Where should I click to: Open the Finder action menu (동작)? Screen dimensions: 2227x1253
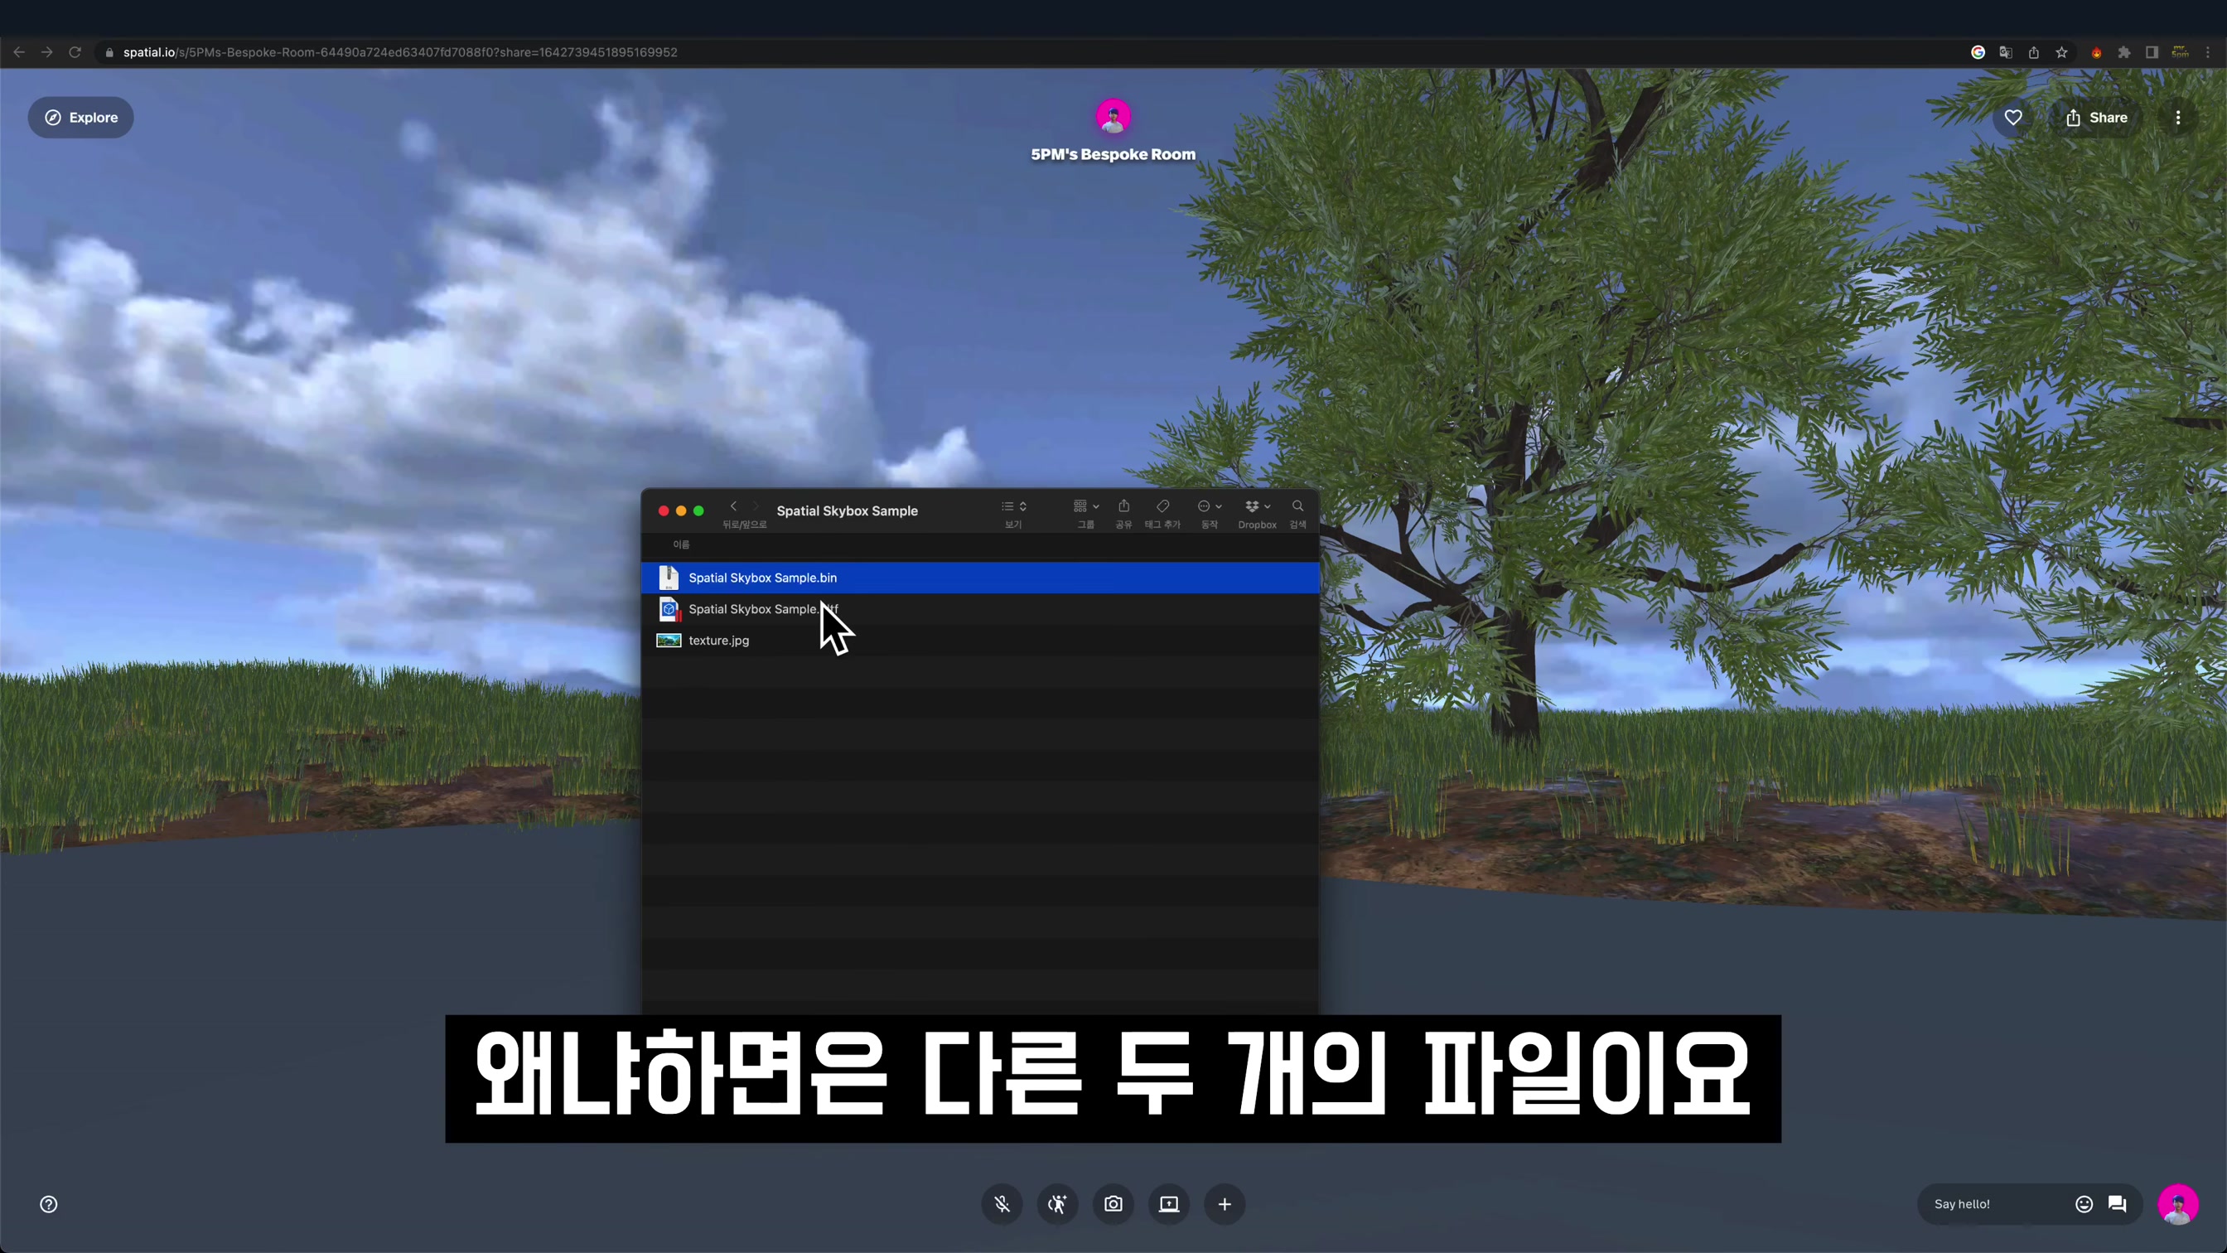(1210, 506)
